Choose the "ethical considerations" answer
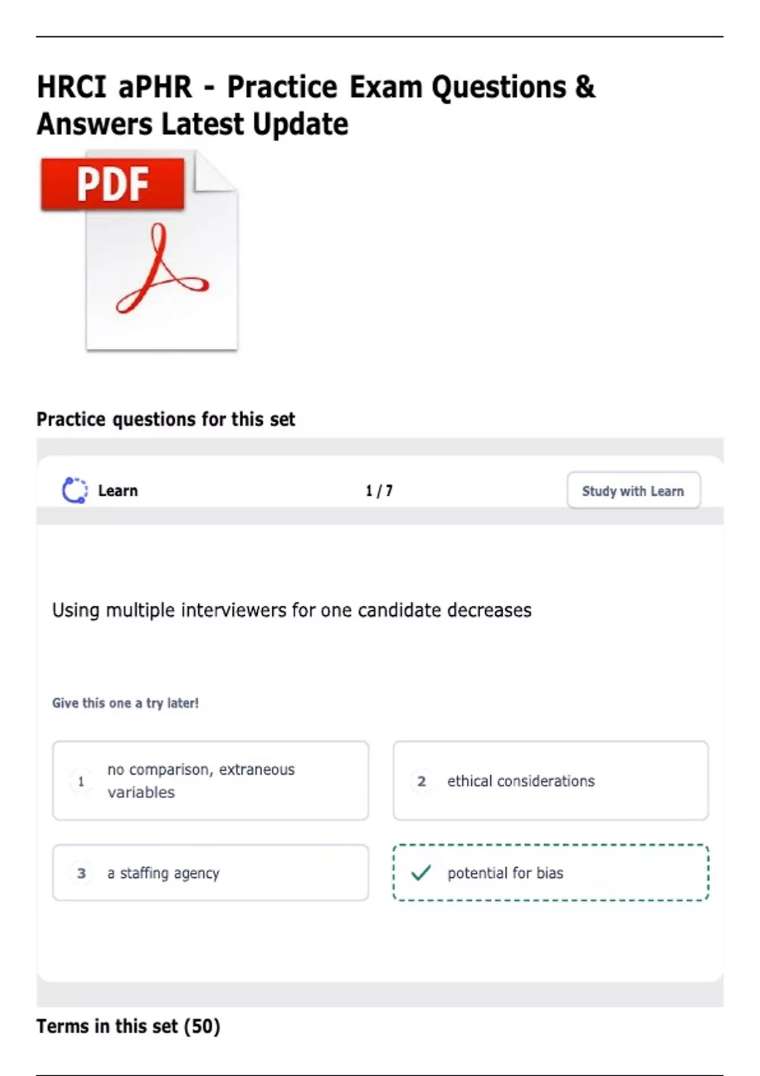760x1076 pixels. 521,781
